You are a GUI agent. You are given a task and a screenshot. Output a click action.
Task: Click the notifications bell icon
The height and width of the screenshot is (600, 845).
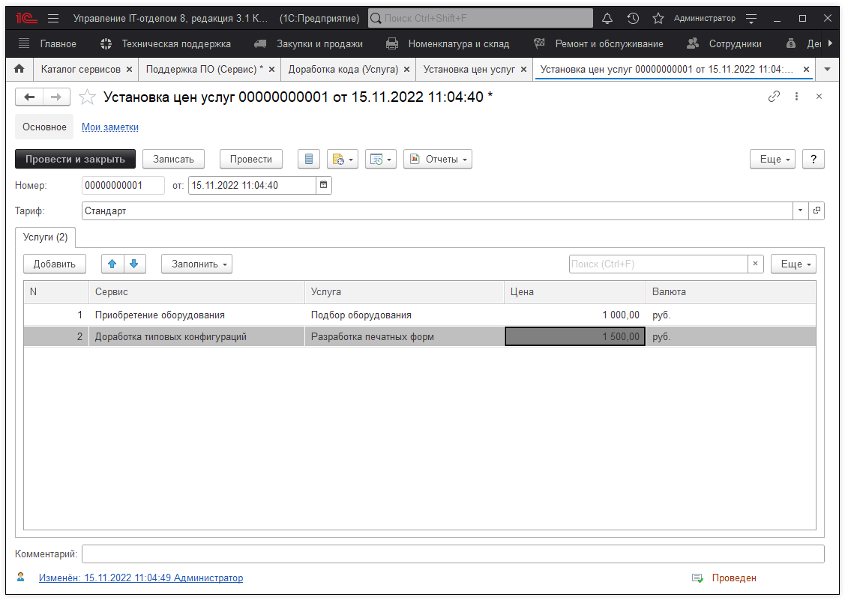coord(608,18)
